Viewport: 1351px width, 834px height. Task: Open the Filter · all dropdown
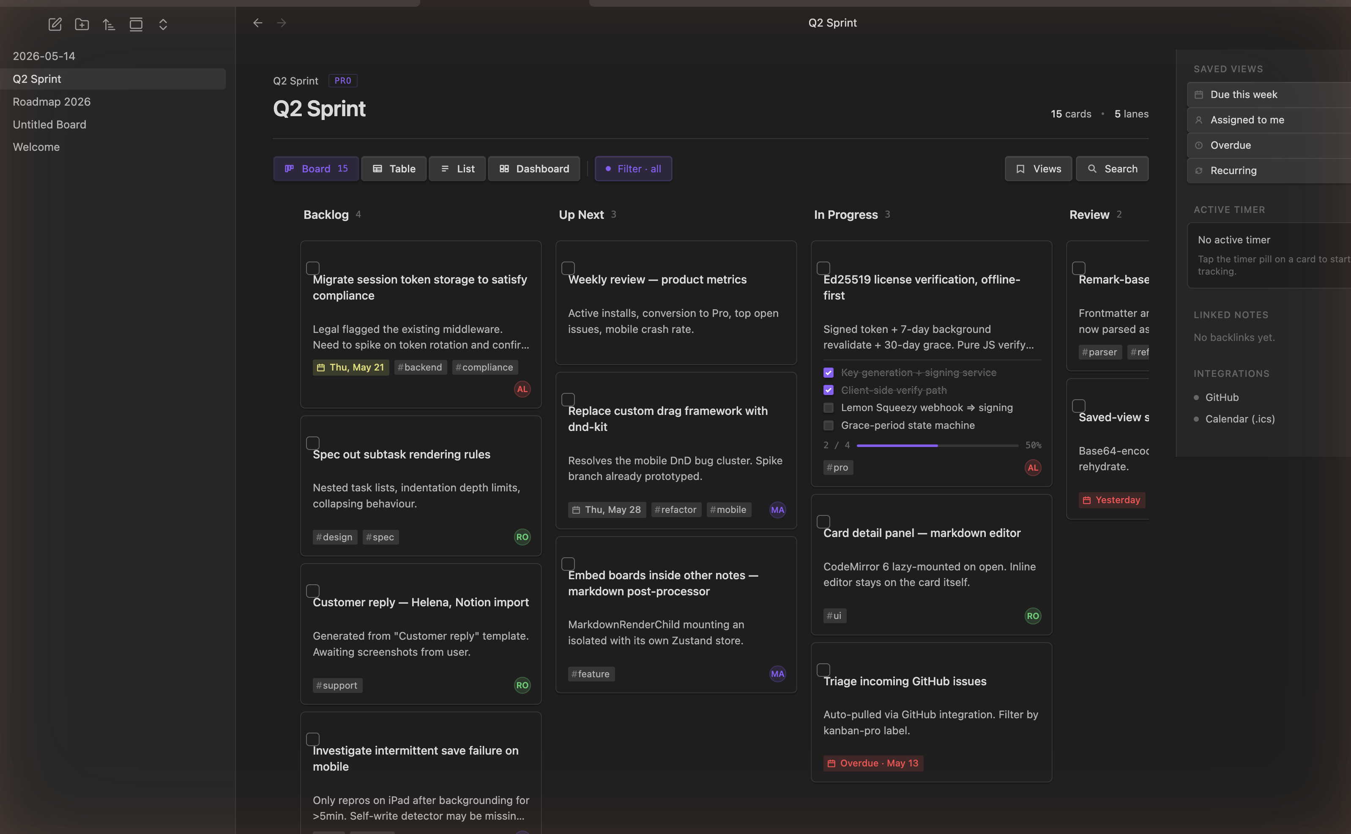(x=634, y=169)
